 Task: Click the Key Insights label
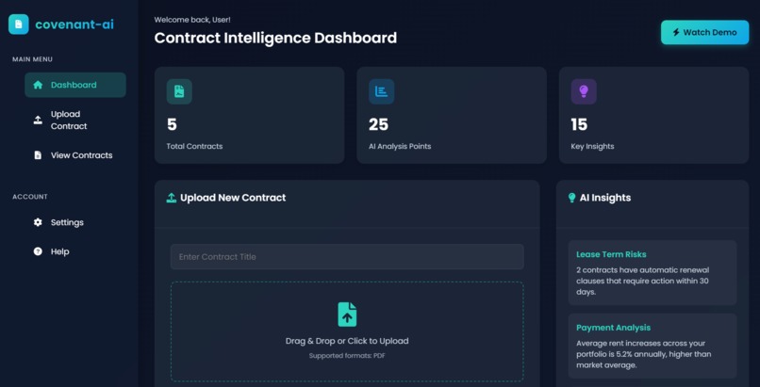coord(592,146)
